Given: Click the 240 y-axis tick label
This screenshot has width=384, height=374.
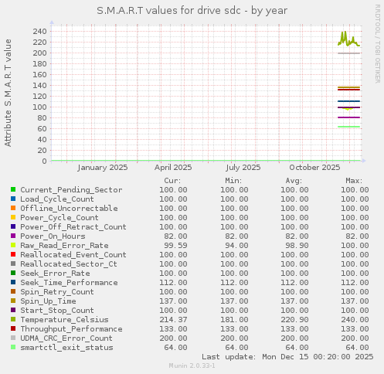Looking at the screenshot, I should pyautogui.click(x=39, y=32).
